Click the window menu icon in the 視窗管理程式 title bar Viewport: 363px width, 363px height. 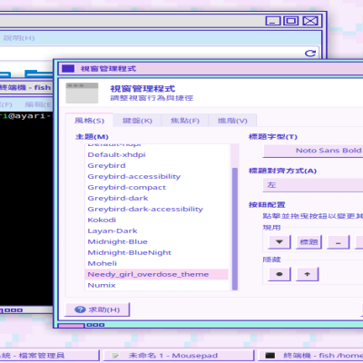tap(68, 69)
